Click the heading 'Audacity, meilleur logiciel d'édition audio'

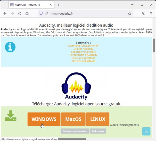(x=76, y=25)
